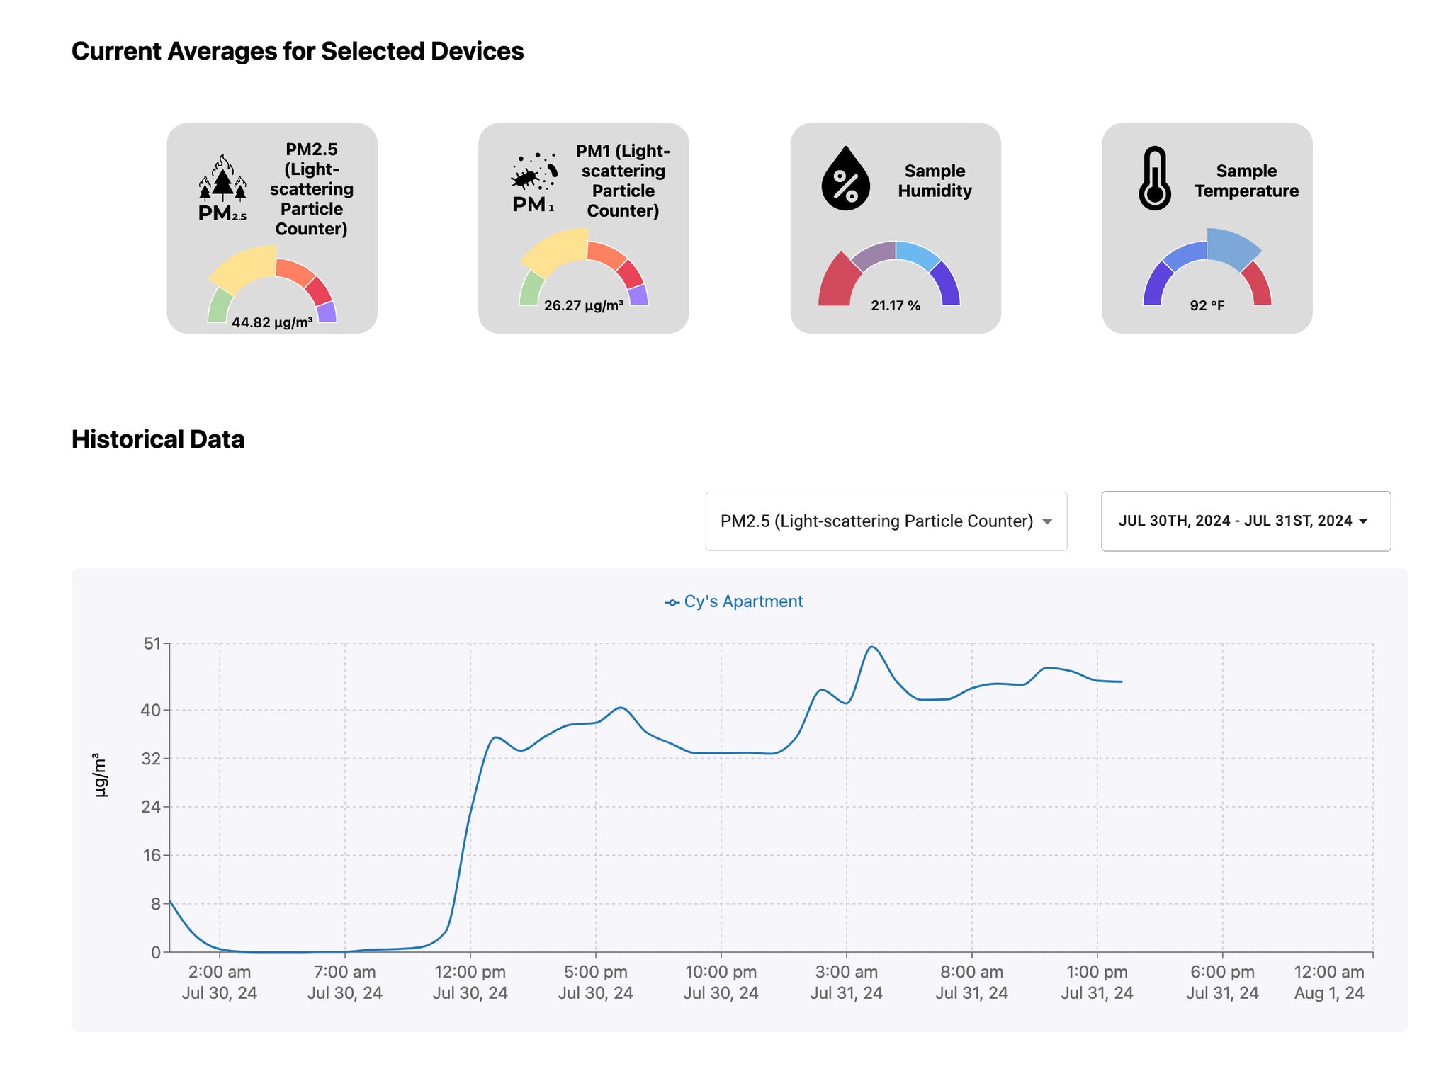The width and height of the screenshot is (1451, 1069).
Task: Click the red segment of humidity gauge
Action: click(836, 285)
